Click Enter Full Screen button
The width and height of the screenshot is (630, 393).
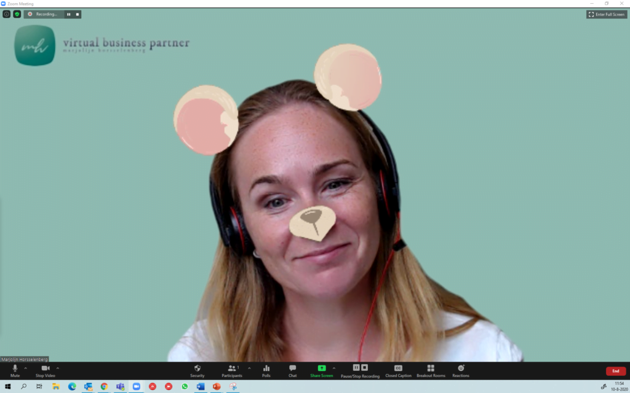(607, 14)
